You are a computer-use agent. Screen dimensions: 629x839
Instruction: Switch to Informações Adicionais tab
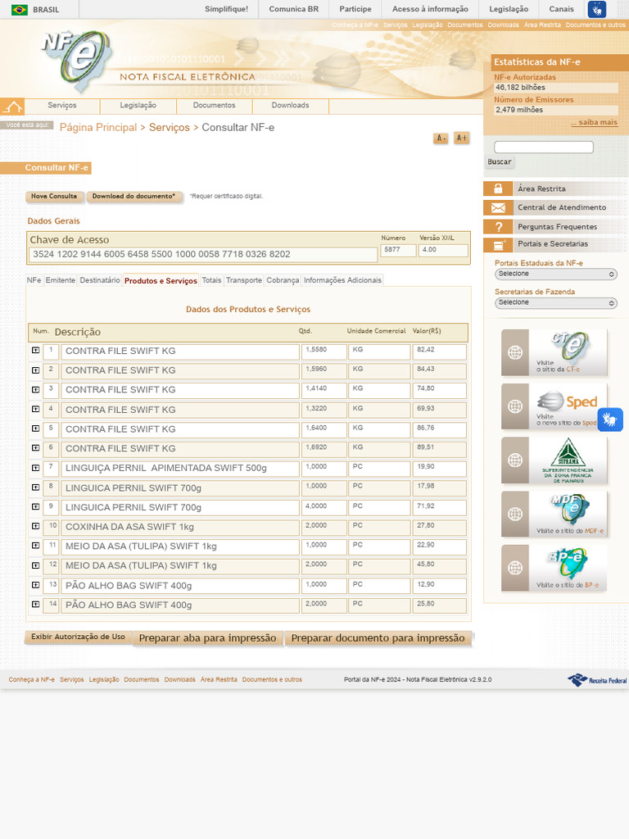click(342, 280)
